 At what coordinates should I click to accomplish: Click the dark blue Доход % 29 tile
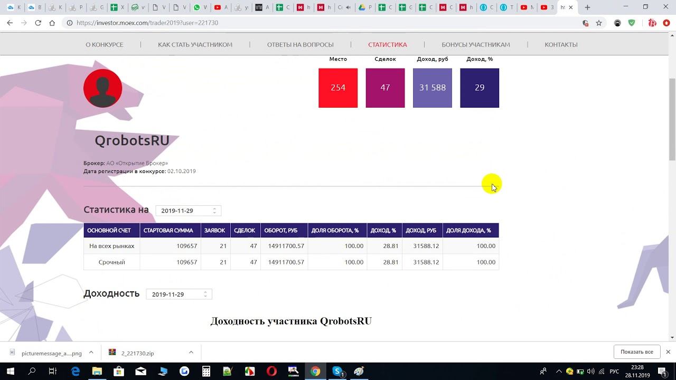(480, 88)
